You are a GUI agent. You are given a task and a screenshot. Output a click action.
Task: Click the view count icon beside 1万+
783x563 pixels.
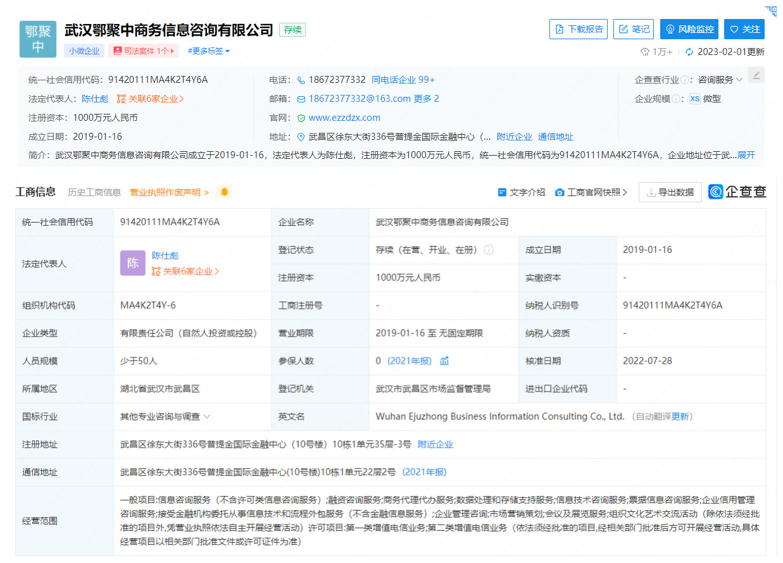pos(645,52)
